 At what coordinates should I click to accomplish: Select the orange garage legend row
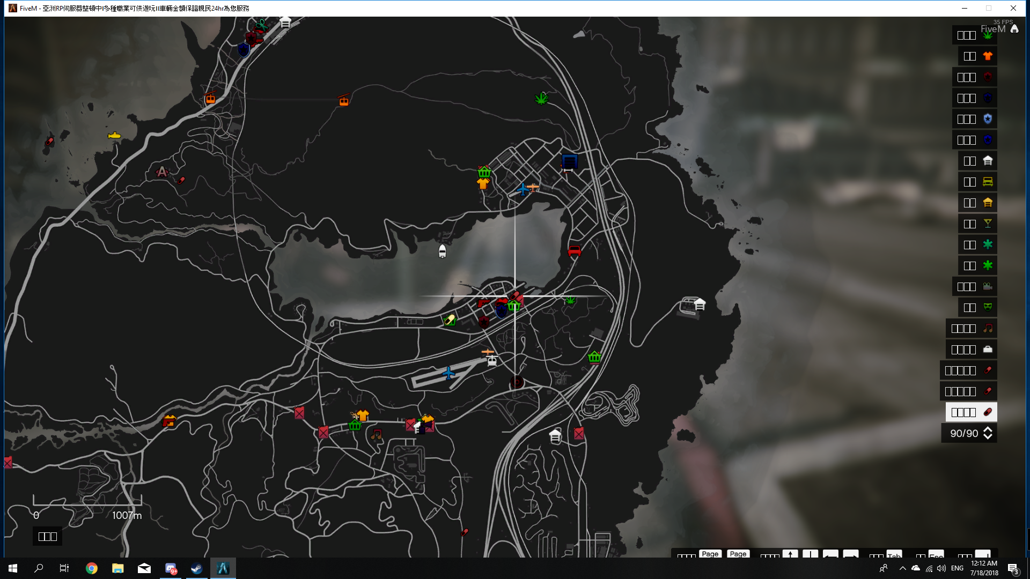[x=977, y=202]
